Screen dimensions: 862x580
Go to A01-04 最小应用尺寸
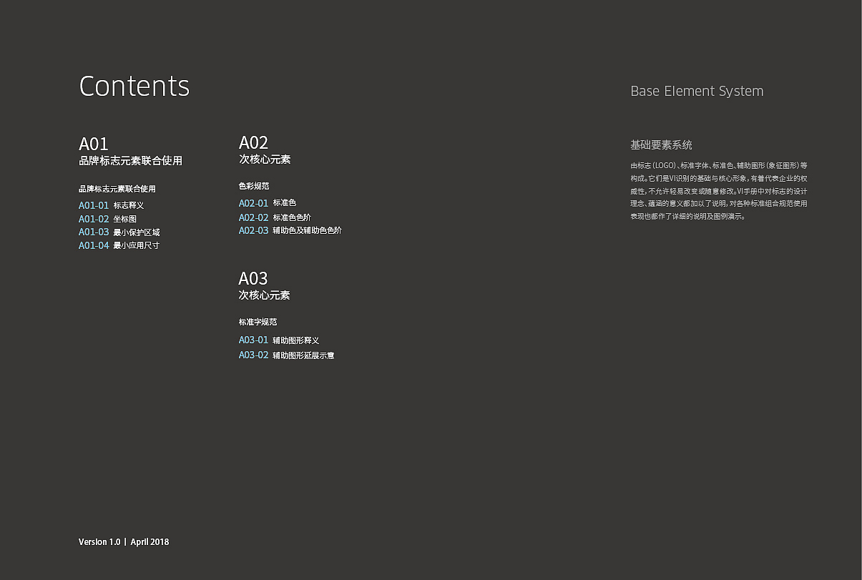pyautogui.click(x=119, y=245)
